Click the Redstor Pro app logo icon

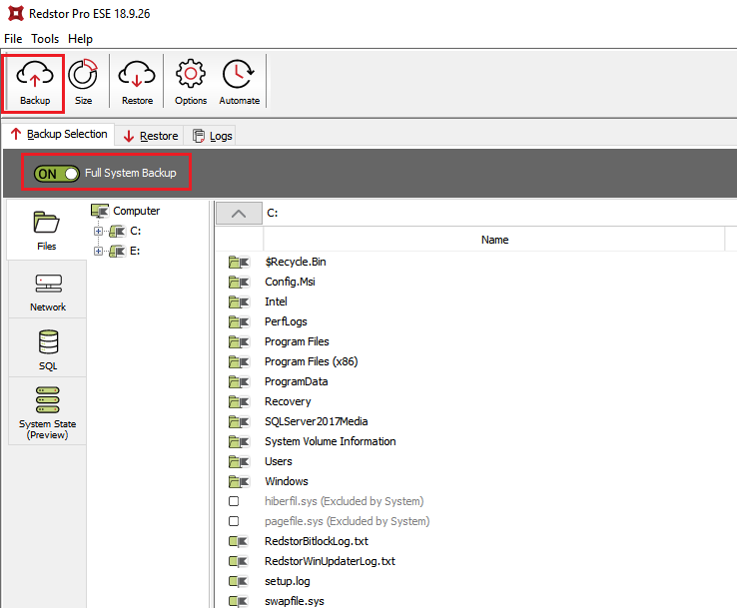pos(16,13)
